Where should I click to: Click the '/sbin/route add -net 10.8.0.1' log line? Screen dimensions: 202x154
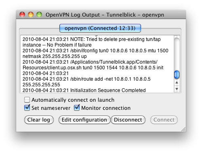tap(86, 79)
